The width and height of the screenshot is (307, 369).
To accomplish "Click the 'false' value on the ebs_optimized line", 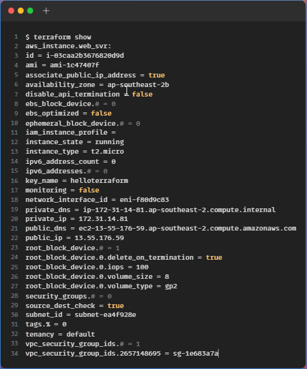I will [x=101, y=114].
